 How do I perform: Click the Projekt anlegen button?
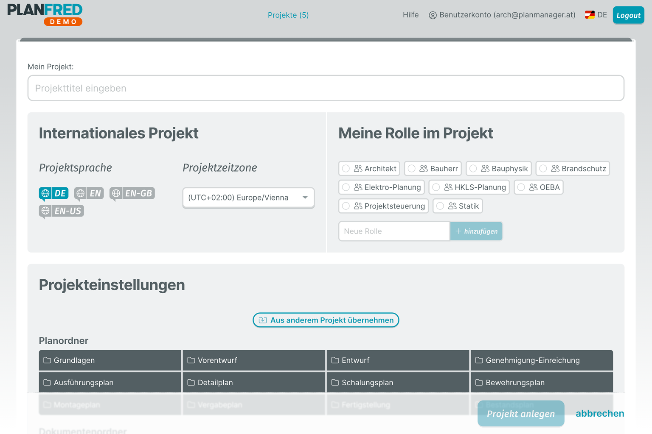521,414
